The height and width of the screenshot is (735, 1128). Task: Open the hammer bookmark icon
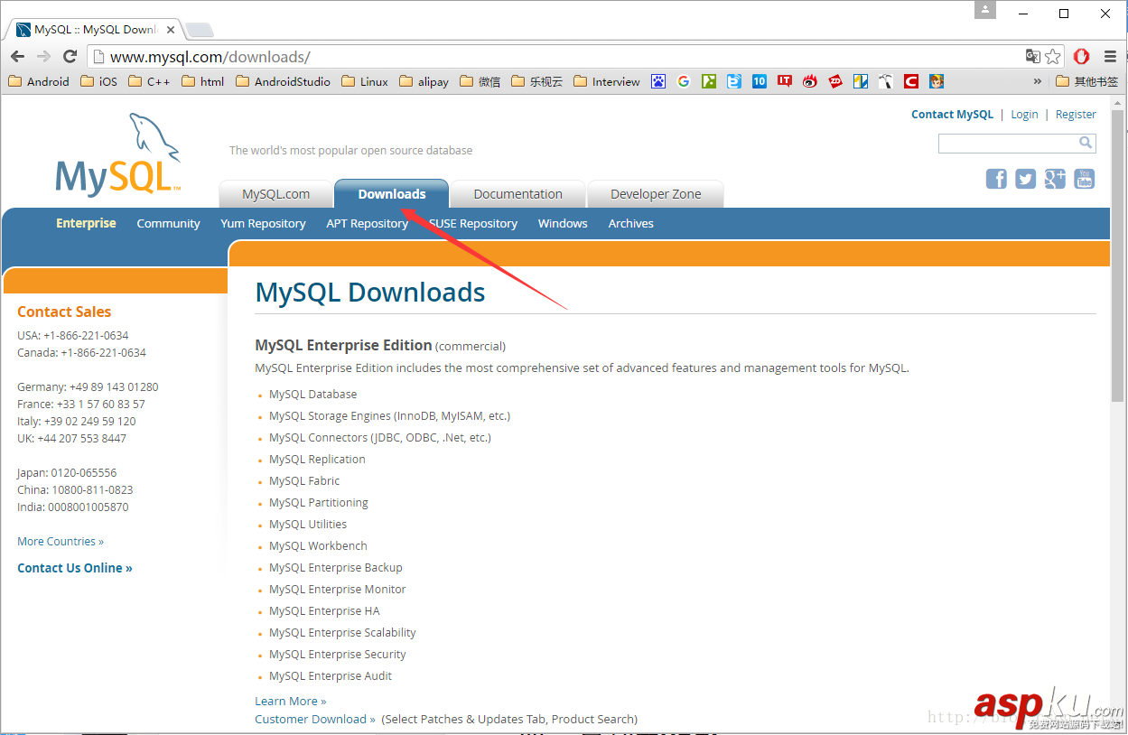[886, 81]
